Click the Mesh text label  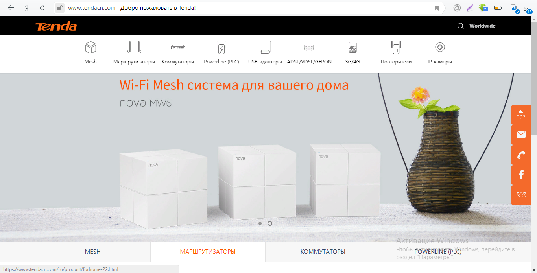click(x=90, y=62)
